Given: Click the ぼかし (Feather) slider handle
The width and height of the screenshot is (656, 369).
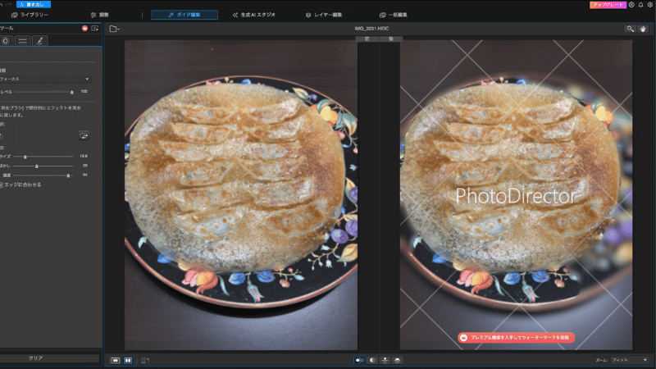Looking at the screenshot, I should (x=37, y=166).
